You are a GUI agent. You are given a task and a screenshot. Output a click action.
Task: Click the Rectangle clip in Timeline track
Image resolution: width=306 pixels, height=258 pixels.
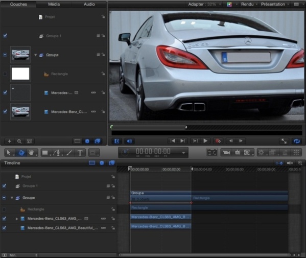tap(209, 207)
